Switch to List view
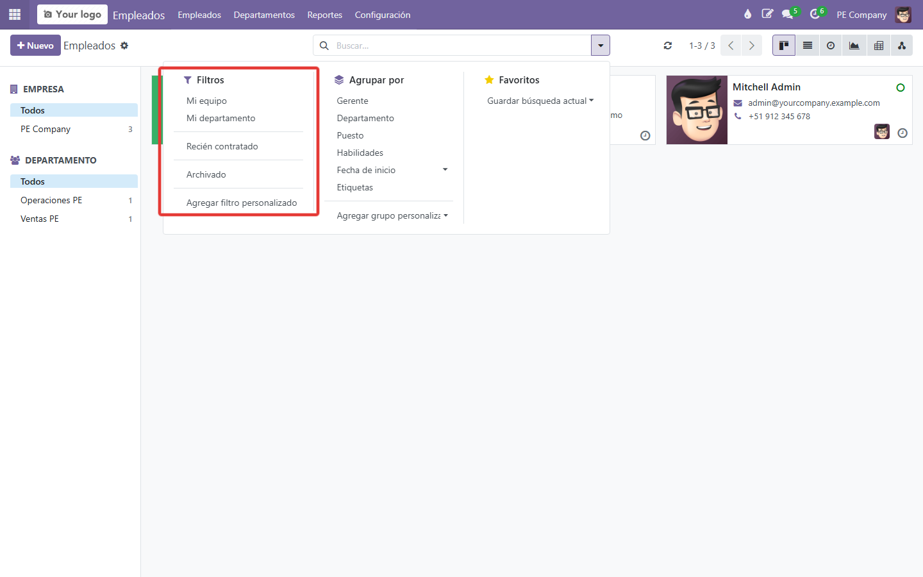The height and width of the screenshot is (577, 923). coord(808,46)
